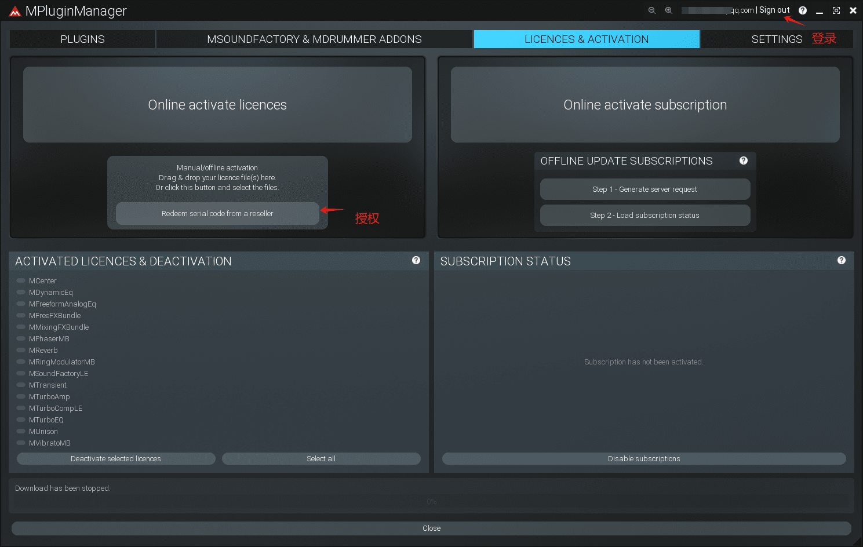This screenshot has height=547, width=863.
Task: Click Step 1 - Generate server request
Action: (645, 189)
